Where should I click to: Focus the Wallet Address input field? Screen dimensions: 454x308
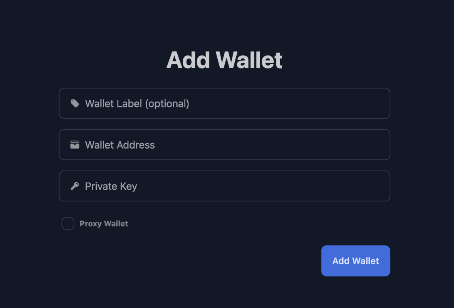click(x=224, y=145)
